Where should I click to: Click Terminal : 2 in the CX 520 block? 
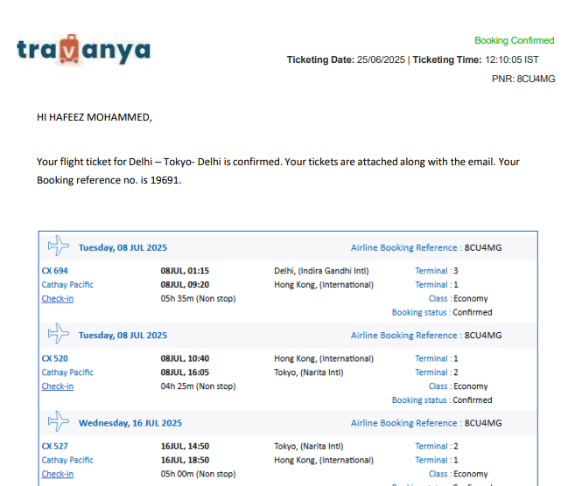coord(437,372)
